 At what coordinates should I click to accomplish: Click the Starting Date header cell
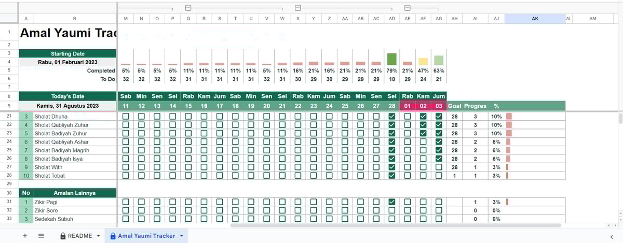[x=67, y=53]
